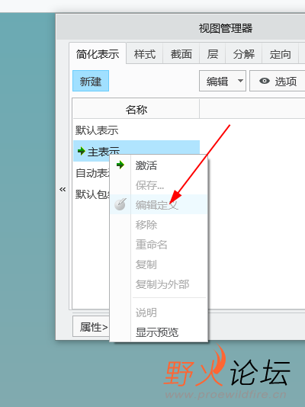This screenshot has width=305, height=407.
Task: Switch to the 样式 tab
Action: pos(145,54)
